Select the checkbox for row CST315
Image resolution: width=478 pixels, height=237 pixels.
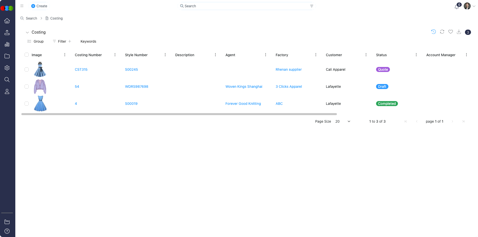[26, 69]
